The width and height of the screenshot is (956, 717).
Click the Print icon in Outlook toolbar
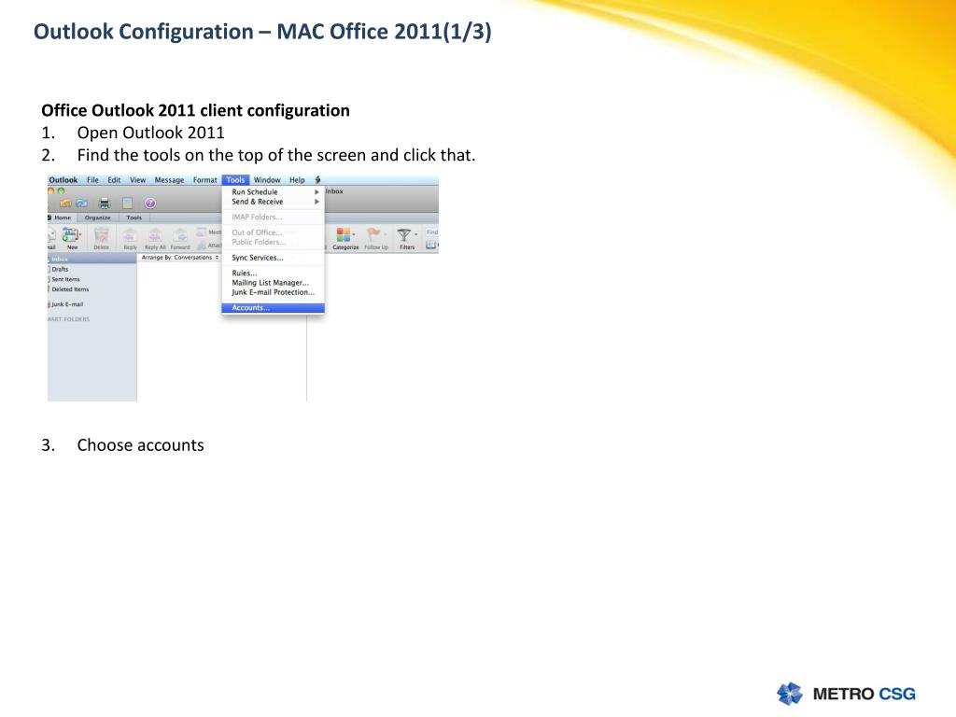pos(105,203)
